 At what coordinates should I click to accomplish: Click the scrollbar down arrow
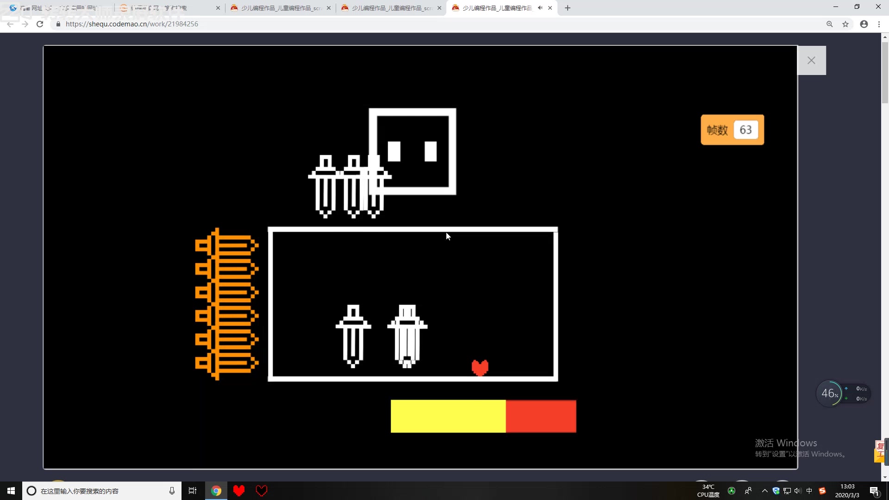[885, 477]
